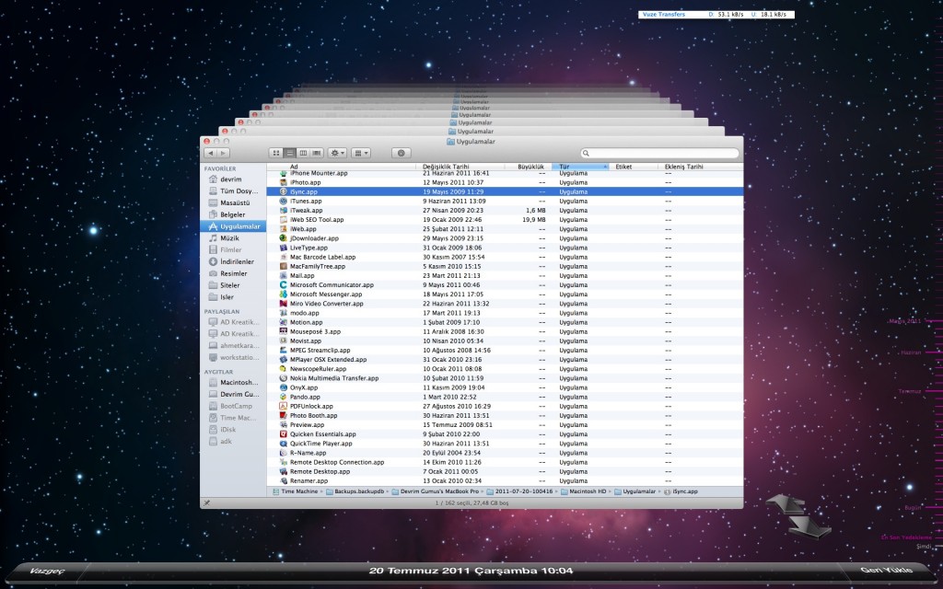Select the iSync.app row
The image size is (943, 589).
(x=506, y=191)
